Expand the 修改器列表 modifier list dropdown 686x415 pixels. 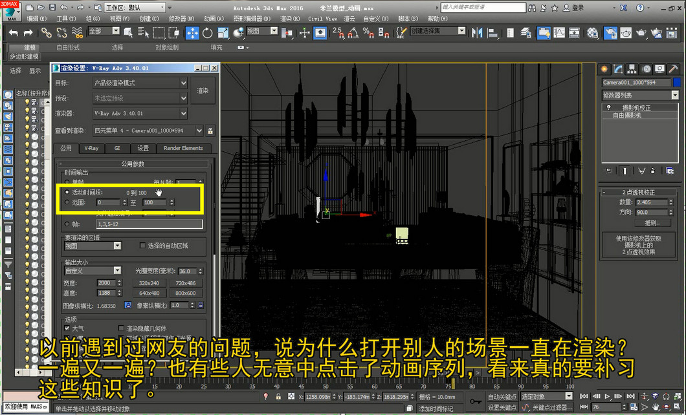640,95
